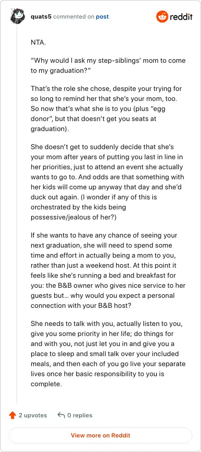Click the paragraph starting "She needs to talk"
Screen dimensions: 201x452
(108, 353)
